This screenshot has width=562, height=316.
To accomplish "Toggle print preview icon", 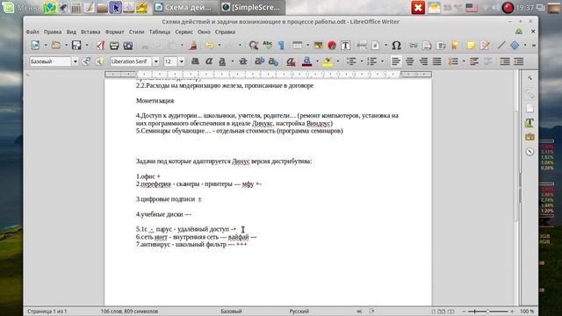I will coord(128,45).
